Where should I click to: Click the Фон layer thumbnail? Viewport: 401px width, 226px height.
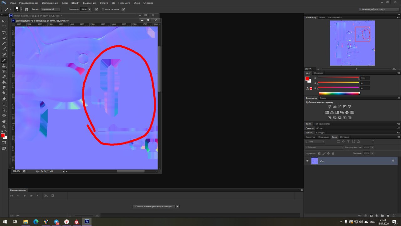tap(314, 161)
